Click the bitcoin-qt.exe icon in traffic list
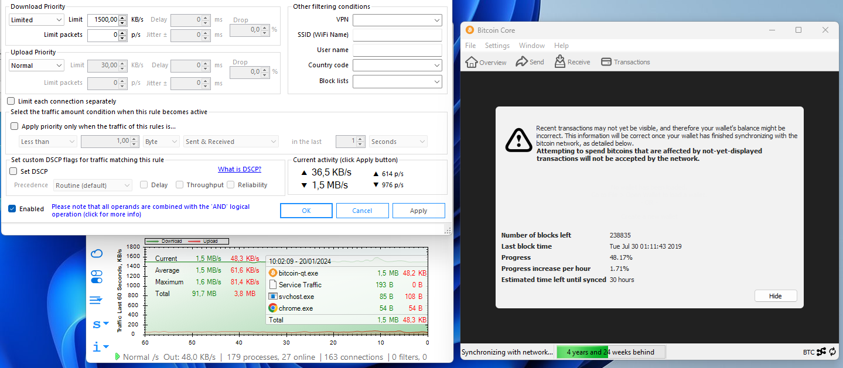 point(272,273)
